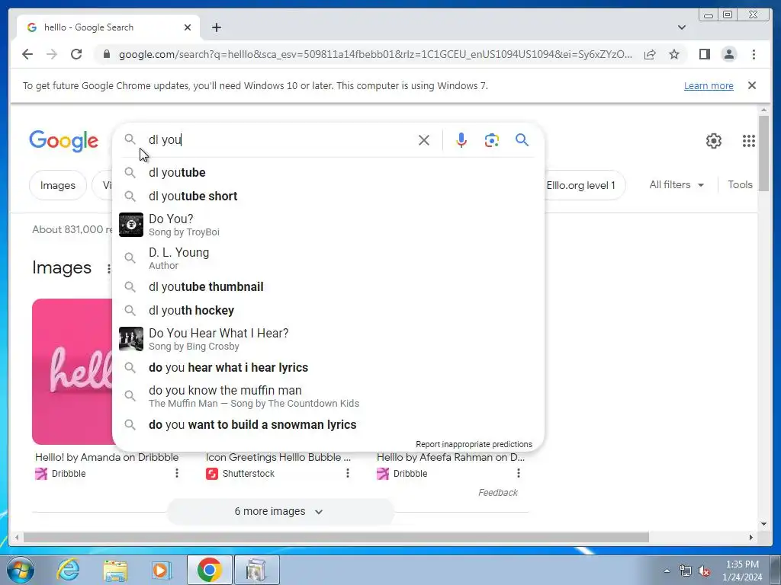781x585 pixels.
Task: Dismiss the Chrome update notification bar
Action: [752, 85]
